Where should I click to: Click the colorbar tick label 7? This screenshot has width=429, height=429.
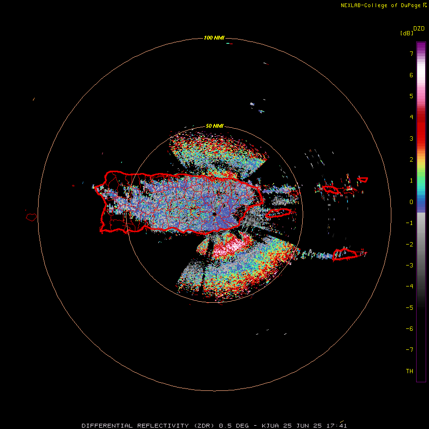[x=411, y=53]
